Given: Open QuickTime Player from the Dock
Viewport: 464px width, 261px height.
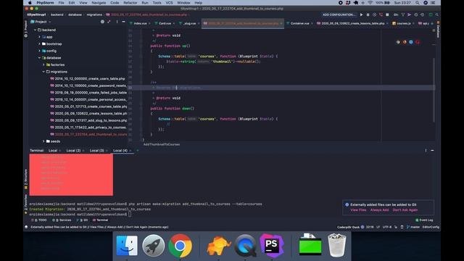Looking at the screenshot, I should (x=245, y=246).
